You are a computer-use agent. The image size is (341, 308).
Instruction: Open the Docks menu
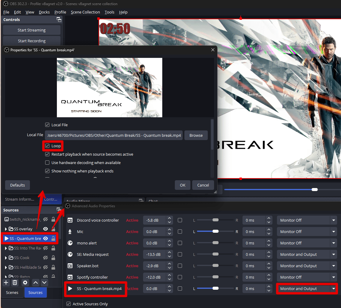pyautogui.click(x=44, y=12)
